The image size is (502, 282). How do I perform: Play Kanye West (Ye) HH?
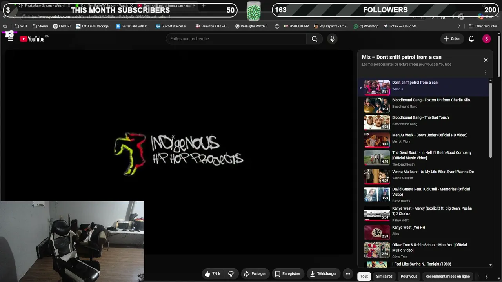424,232
